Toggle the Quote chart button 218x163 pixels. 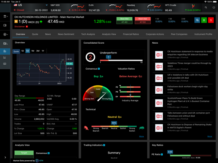pos(16,52)
